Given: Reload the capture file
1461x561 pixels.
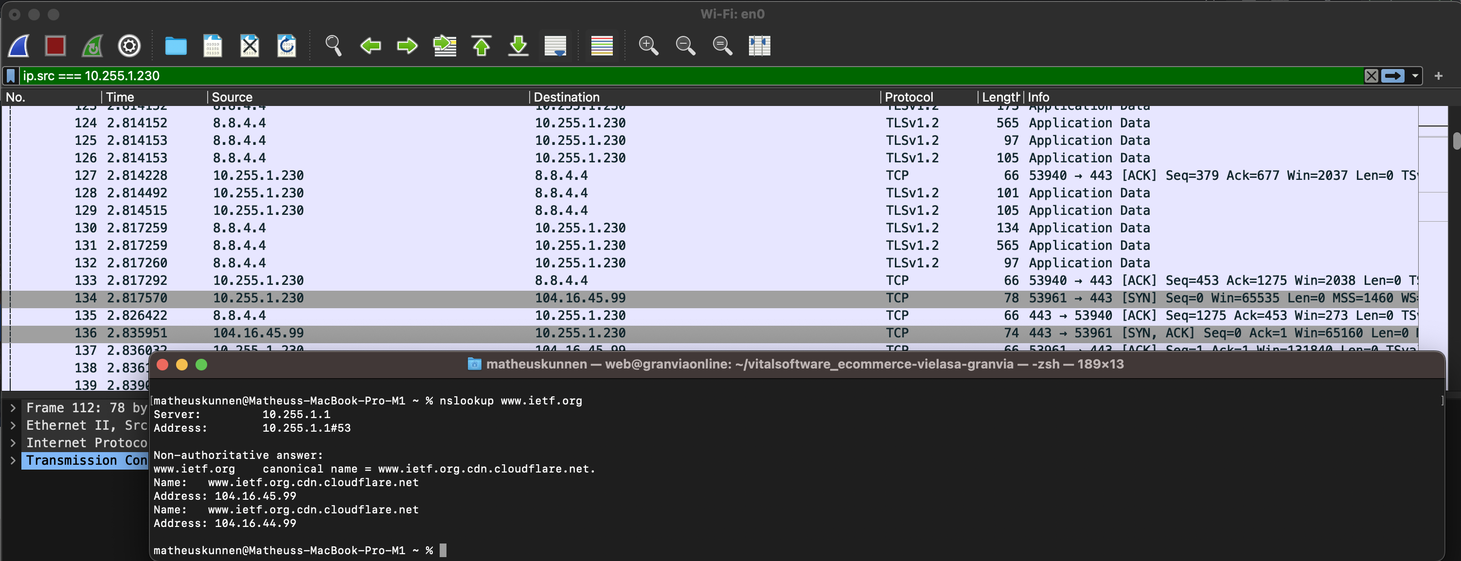Looking at the screenshot, I should 286,45.
